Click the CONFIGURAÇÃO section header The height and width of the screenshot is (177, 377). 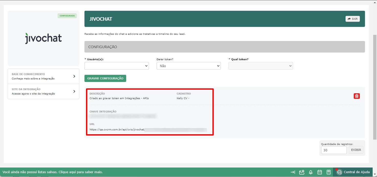coord(225,47)
